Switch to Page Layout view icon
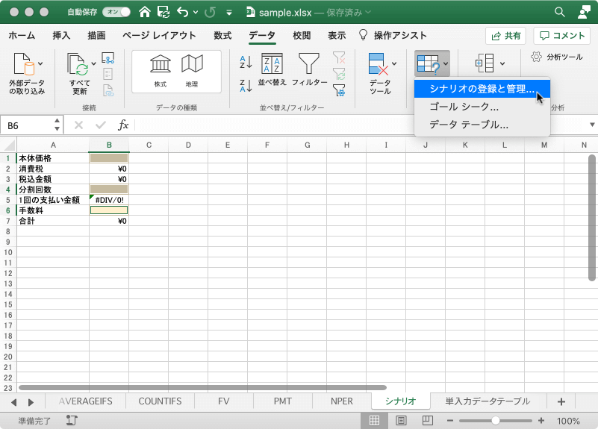The image size is (598, 429). (401, 421)
